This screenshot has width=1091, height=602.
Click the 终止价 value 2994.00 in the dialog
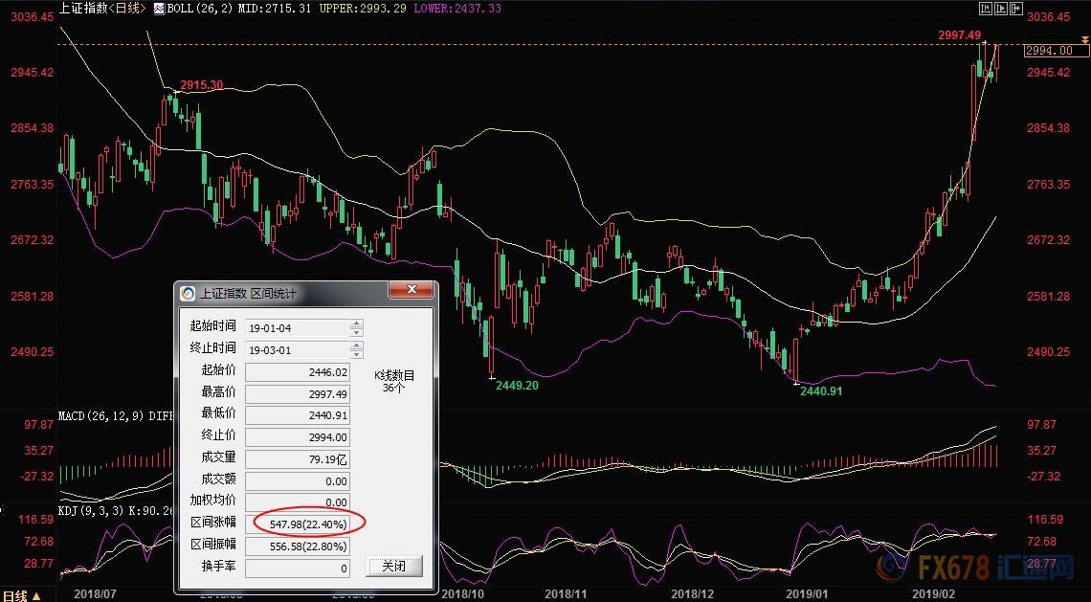tap(298, 437)
